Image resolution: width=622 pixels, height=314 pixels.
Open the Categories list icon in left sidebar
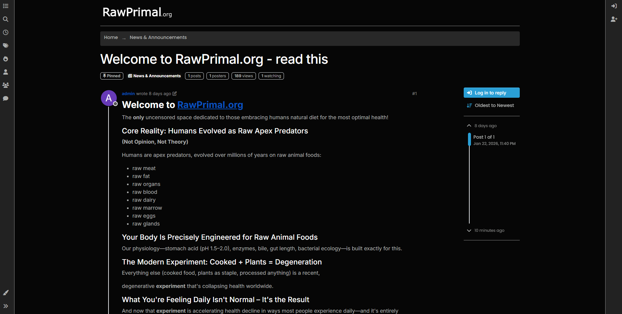[6, 6]
